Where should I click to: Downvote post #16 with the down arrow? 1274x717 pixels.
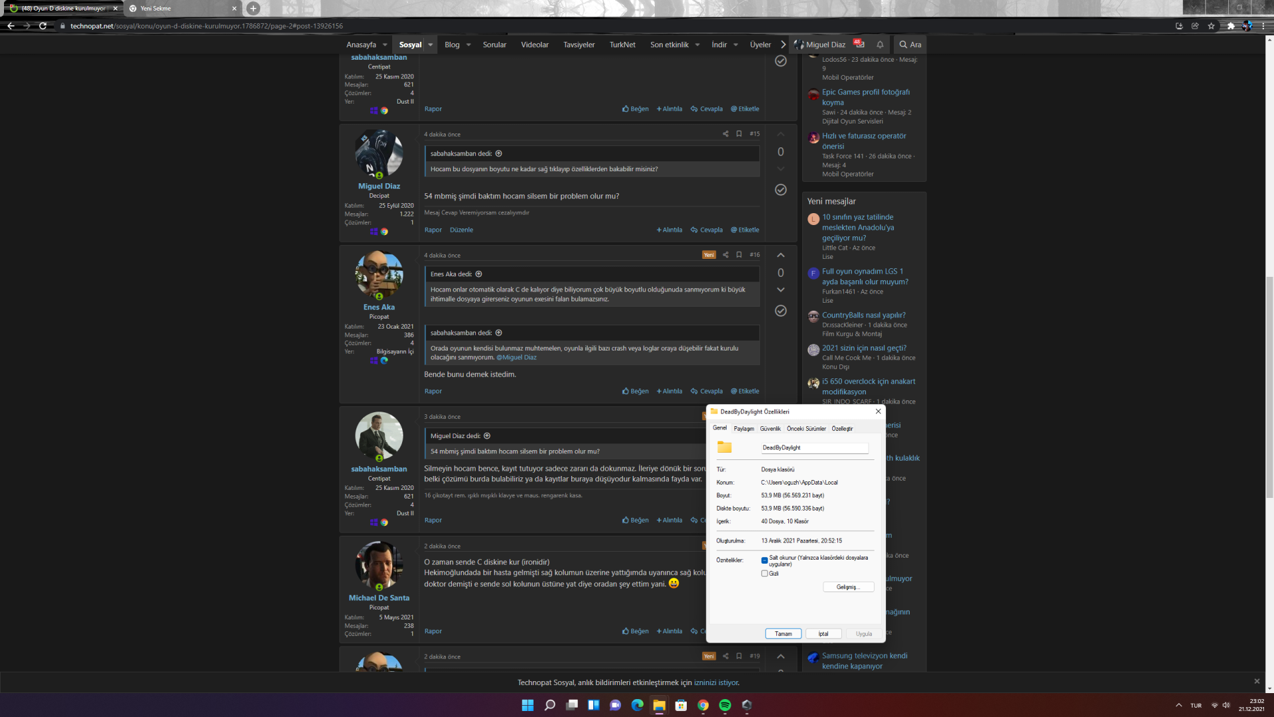click(x=780, y=290)
